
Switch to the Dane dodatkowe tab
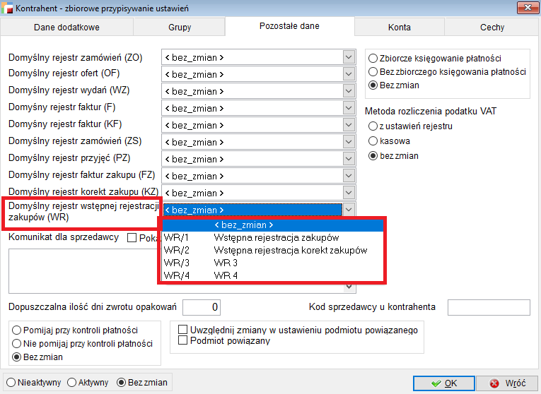(66, 28)
